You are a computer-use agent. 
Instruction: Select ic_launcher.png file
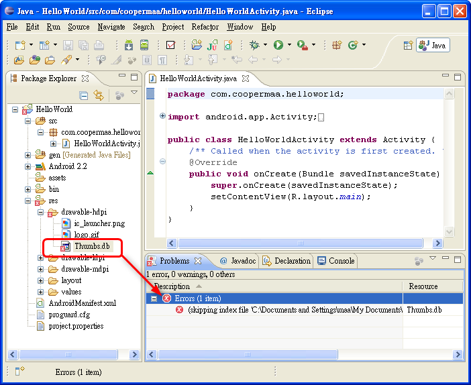(99, 223)
